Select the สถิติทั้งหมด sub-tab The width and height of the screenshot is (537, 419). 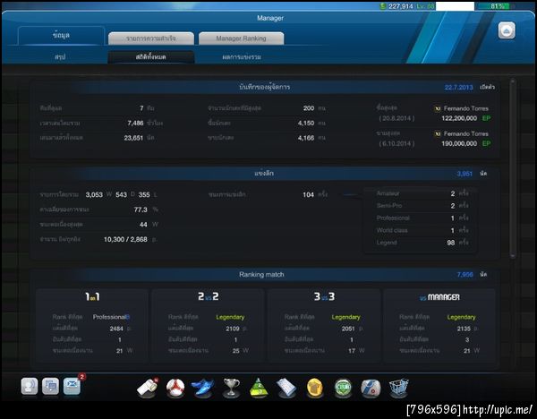coord(151,57)
